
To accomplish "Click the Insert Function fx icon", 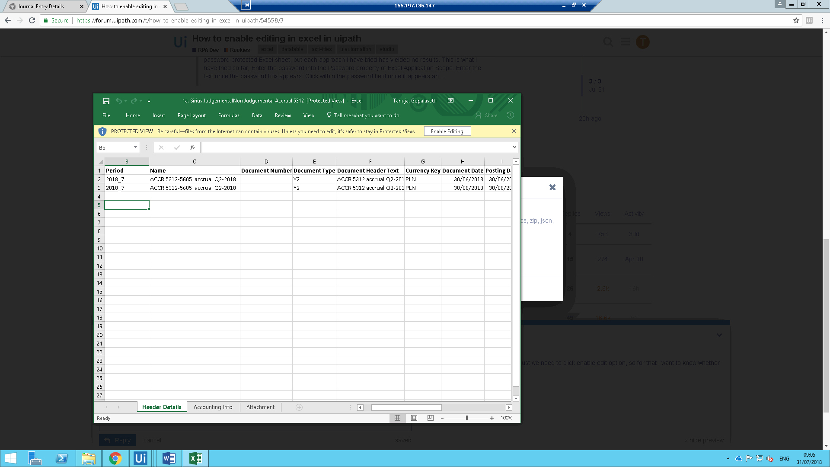I will click(192, 147).
